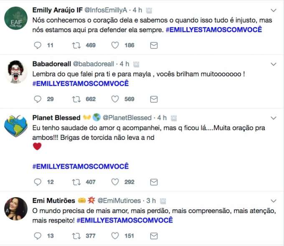This screenshot has height=246, width=284.
Task: Open Planet Blessed's heart globe avatar
Action: tap(16, 126)
